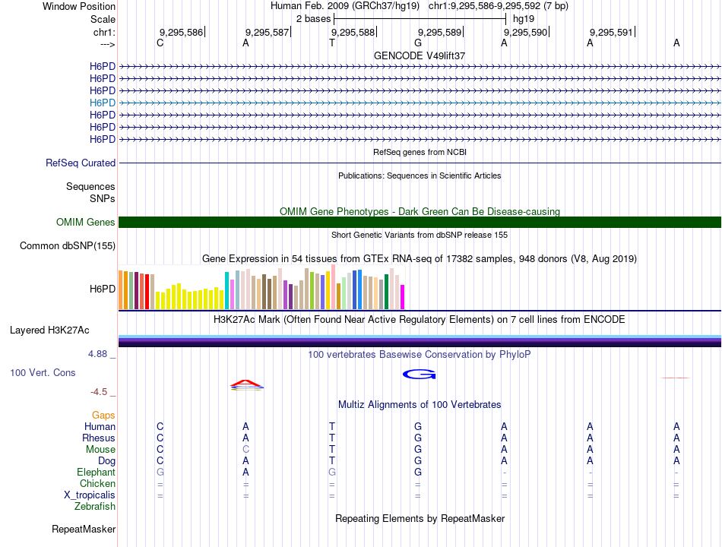722x547 pixels.
Task: Click Publications: Sequences in Scientific Articles title
Action: [420, 175]
